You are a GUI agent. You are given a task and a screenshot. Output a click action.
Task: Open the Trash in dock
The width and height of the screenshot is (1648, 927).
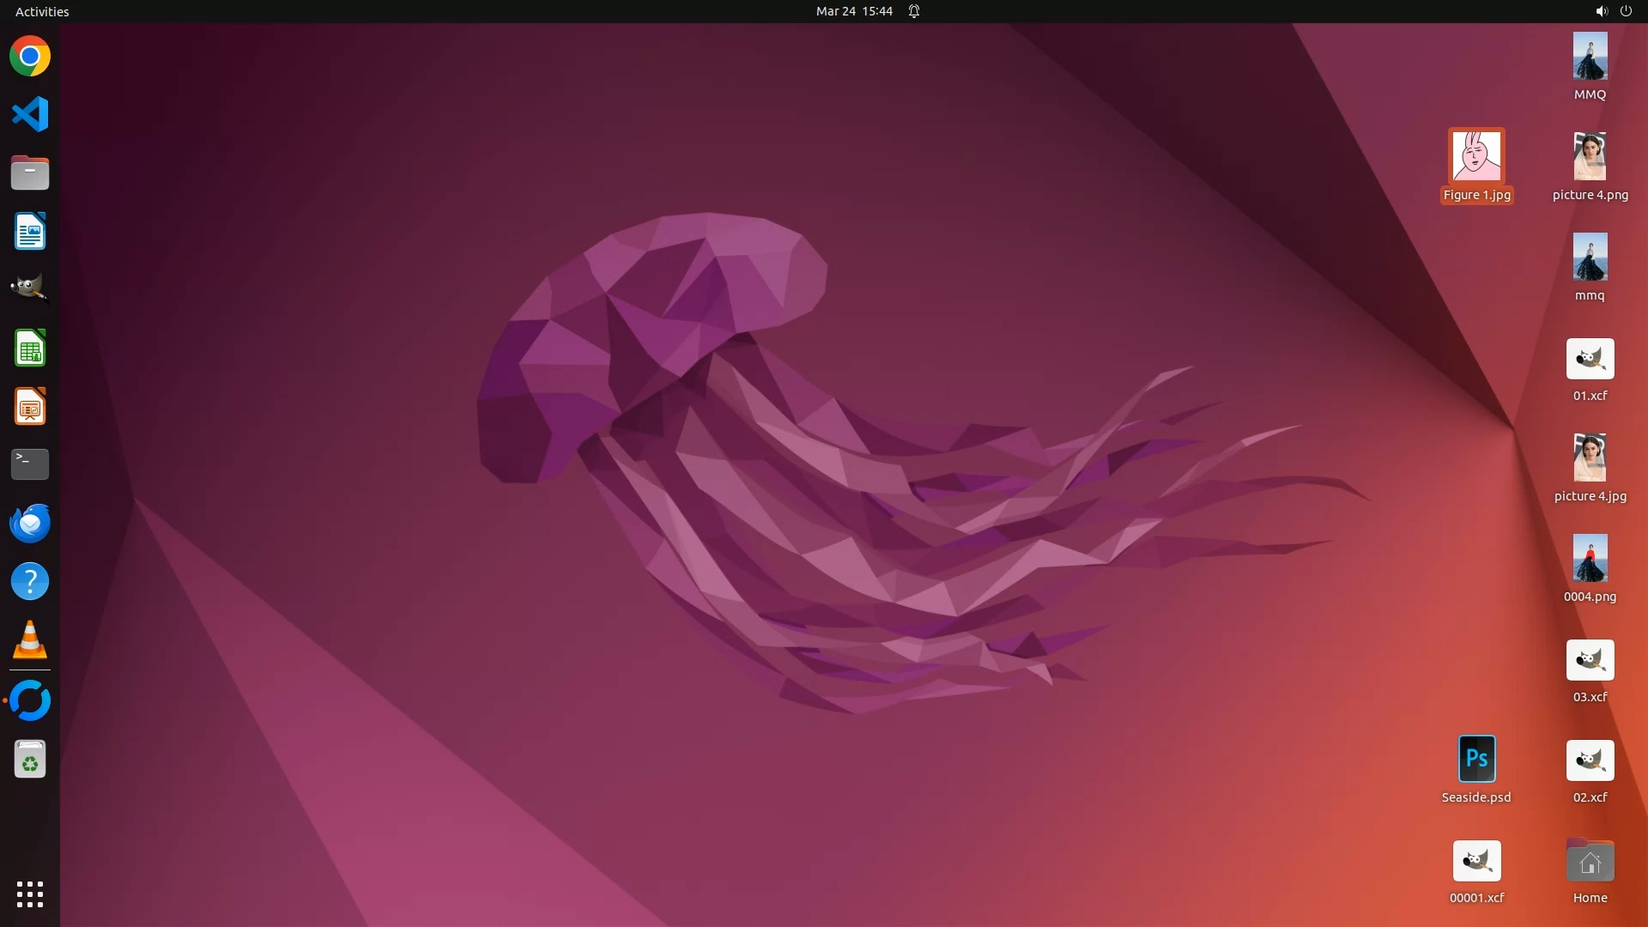[x=30, y=760]
